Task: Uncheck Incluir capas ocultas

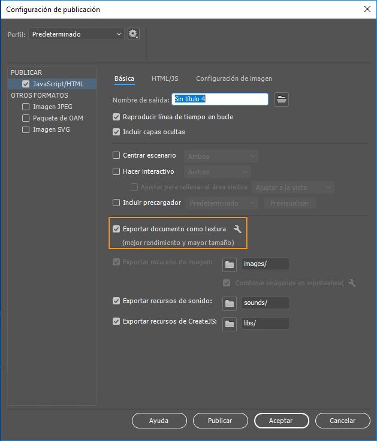Action: 116,132
